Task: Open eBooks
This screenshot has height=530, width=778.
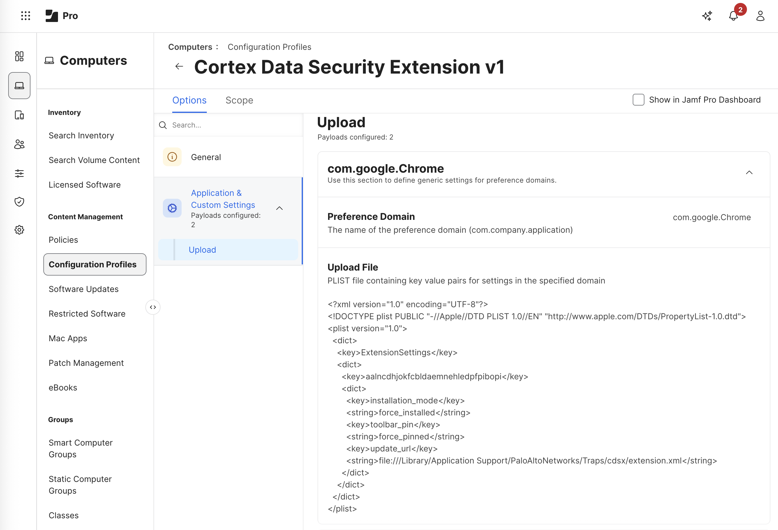Action: pos(63,388)
